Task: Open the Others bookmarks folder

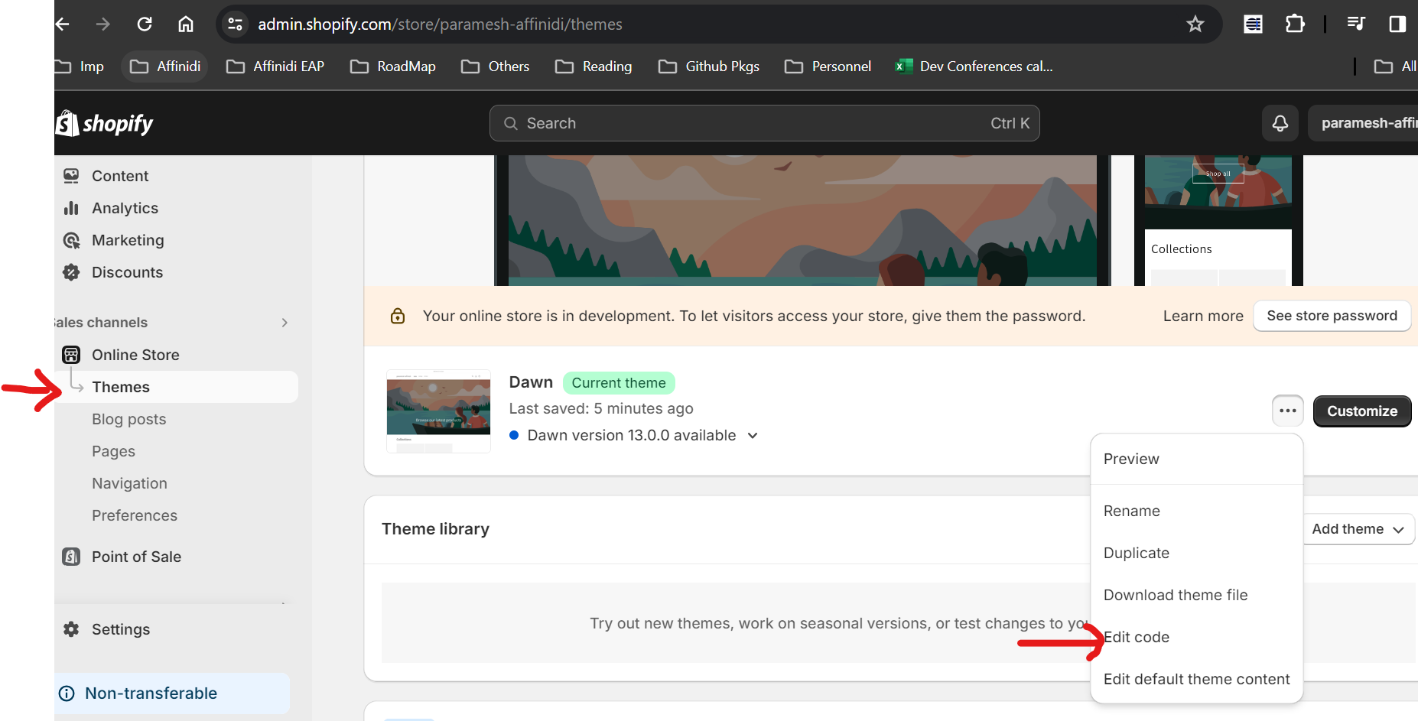Action: (x=496, y=67)
